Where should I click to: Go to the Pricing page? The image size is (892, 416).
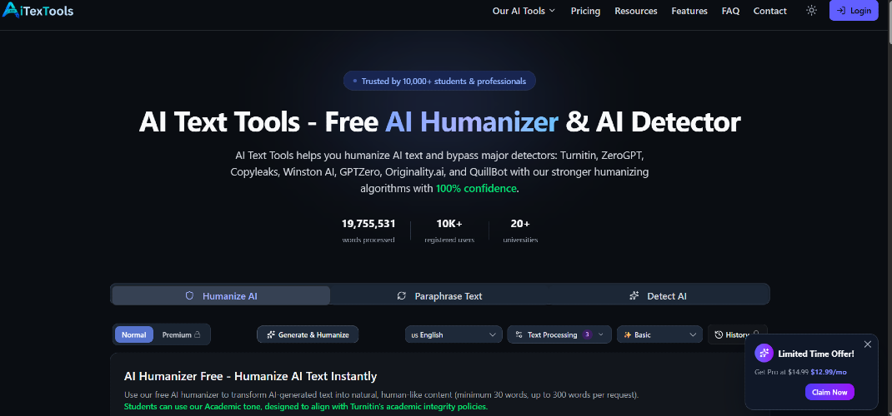point(585,11)
